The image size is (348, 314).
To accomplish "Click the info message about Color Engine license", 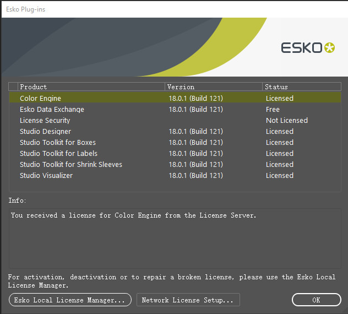I will click(133, 215).
